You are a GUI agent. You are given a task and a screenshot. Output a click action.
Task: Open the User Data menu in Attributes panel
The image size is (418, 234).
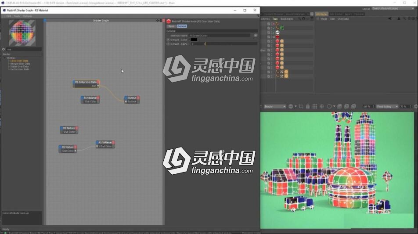click(x=343, y=19)
